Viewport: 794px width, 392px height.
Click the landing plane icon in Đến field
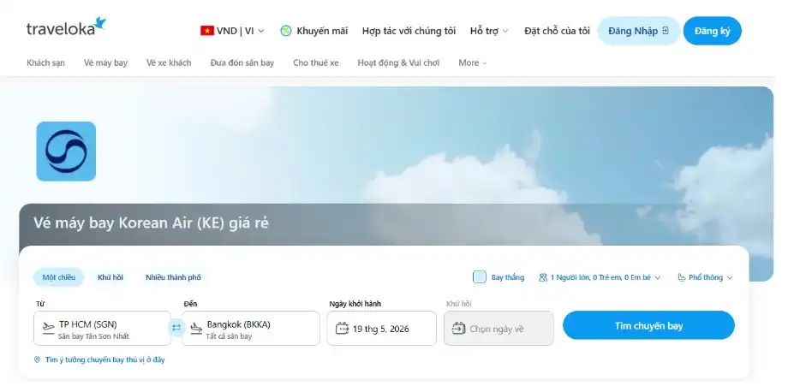tap(196, 328)
